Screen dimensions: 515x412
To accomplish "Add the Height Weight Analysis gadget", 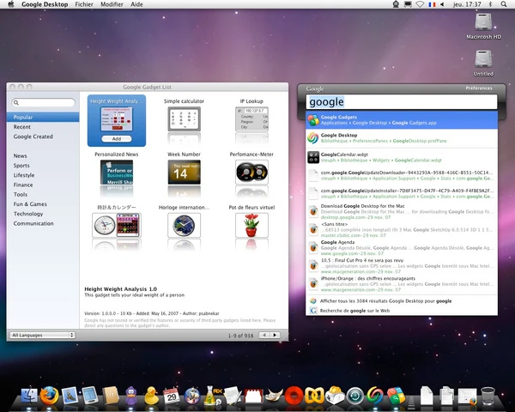I will pyautogui.click(x=117, y=139).
